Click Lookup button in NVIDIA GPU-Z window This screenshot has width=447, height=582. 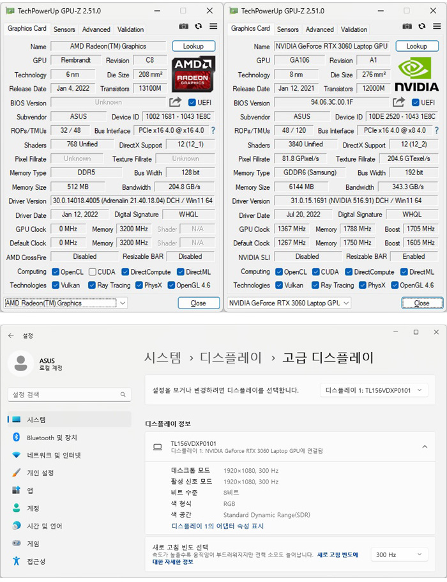pyautogui.click(x=417, y=46)
